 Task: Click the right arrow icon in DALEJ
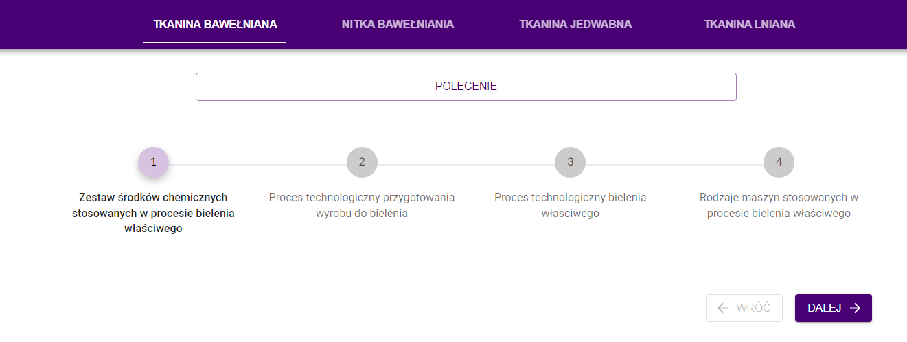[x=855, y=308]
